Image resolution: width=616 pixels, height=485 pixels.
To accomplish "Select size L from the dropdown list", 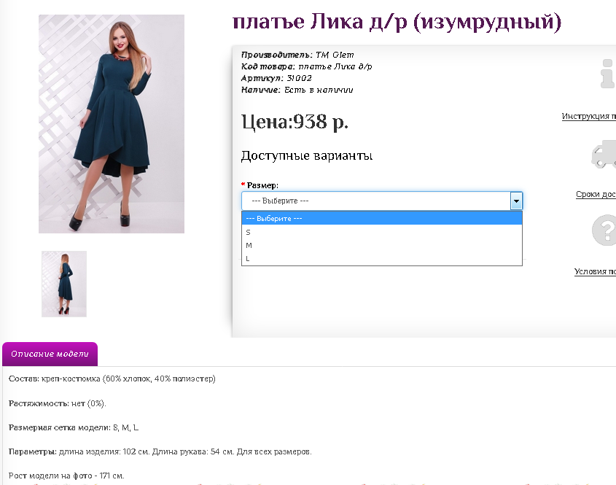I will [381, 259].
